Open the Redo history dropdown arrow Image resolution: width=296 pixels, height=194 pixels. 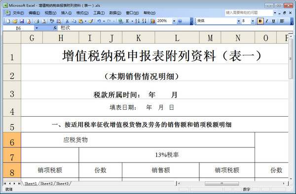point(114,21)
